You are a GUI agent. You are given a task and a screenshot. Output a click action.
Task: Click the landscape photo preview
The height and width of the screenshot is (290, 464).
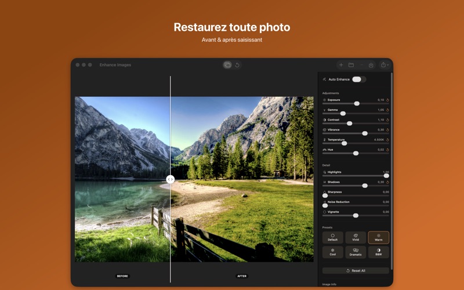[194, 179]
